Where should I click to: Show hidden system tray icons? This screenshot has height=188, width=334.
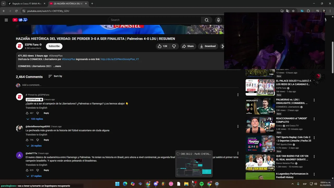click(292, 184)
